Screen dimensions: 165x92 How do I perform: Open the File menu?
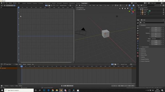tap(4, 3)
